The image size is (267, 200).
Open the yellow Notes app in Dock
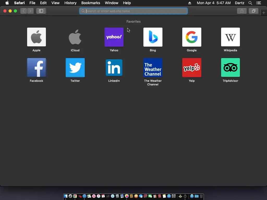click(164, 196)
